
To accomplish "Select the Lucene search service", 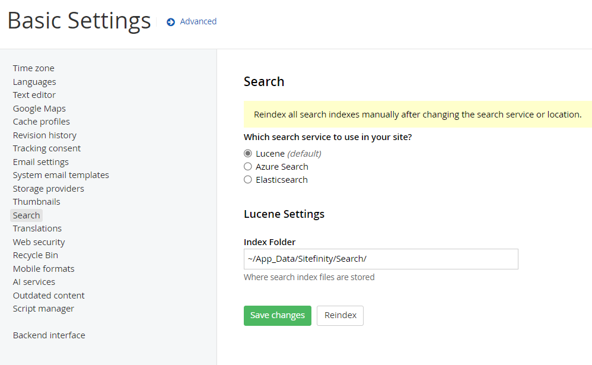I will tap(248, 153).
